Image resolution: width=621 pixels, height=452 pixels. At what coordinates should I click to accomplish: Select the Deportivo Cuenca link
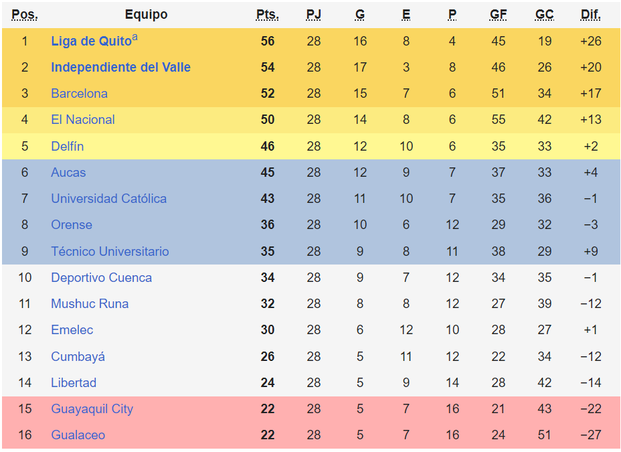(101, 278)
